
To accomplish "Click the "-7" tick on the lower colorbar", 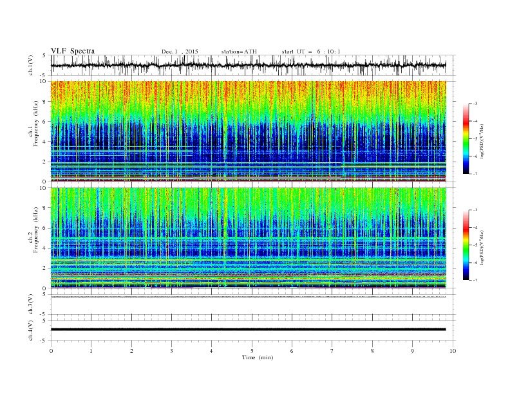I will tap(475, 280).
